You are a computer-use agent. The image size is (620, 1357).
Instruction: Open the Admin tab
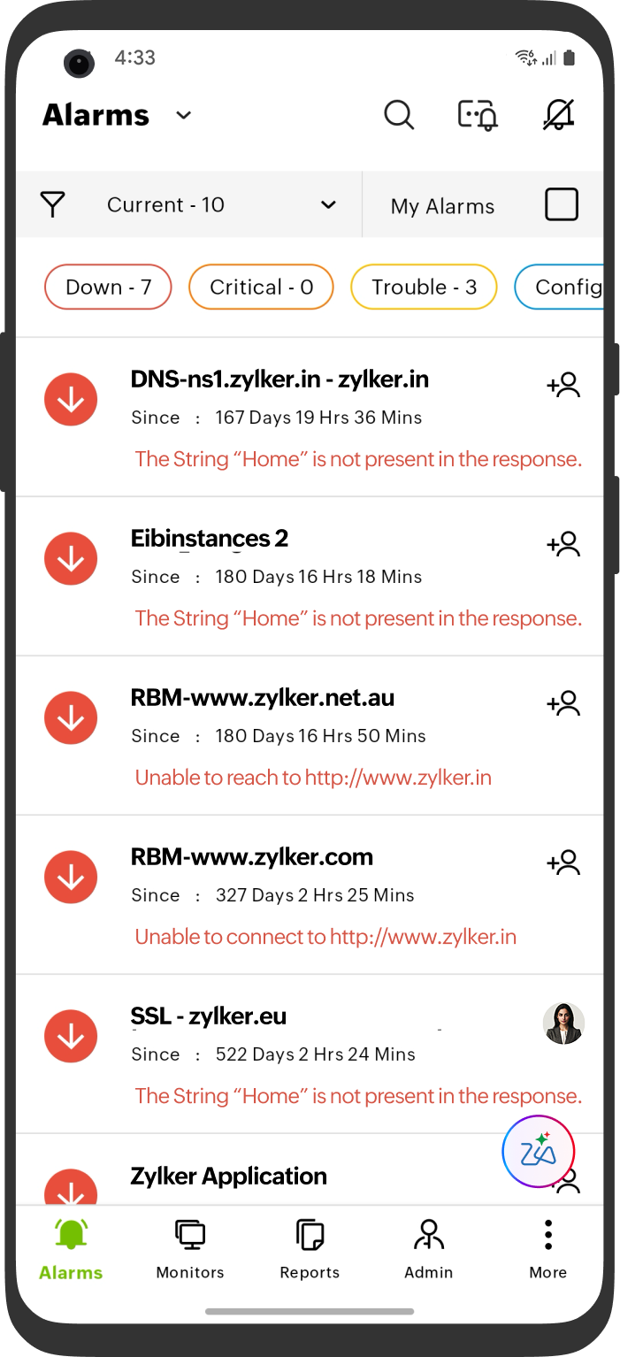(429, 1249)
